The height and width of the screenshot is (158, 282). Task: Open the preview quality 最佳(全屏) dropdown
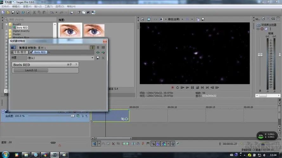coord(182,19)
